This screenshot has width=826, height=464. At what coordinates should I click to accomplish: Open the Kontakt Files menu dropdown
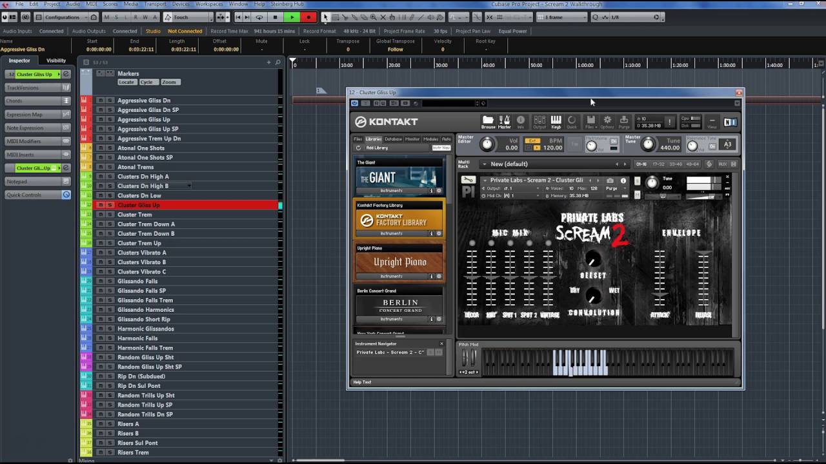tap(590, 122)
